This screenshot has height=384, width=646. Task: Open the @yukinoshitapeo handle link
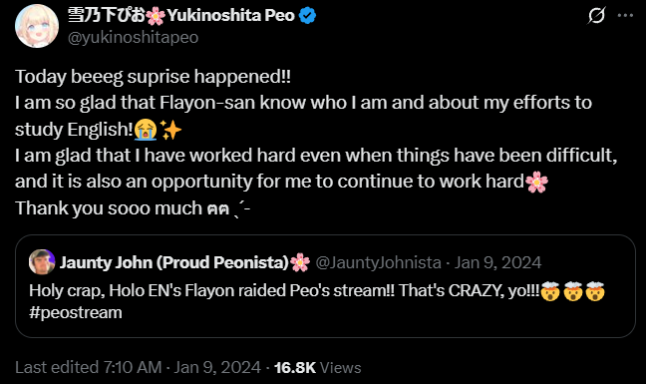point(133,38)
